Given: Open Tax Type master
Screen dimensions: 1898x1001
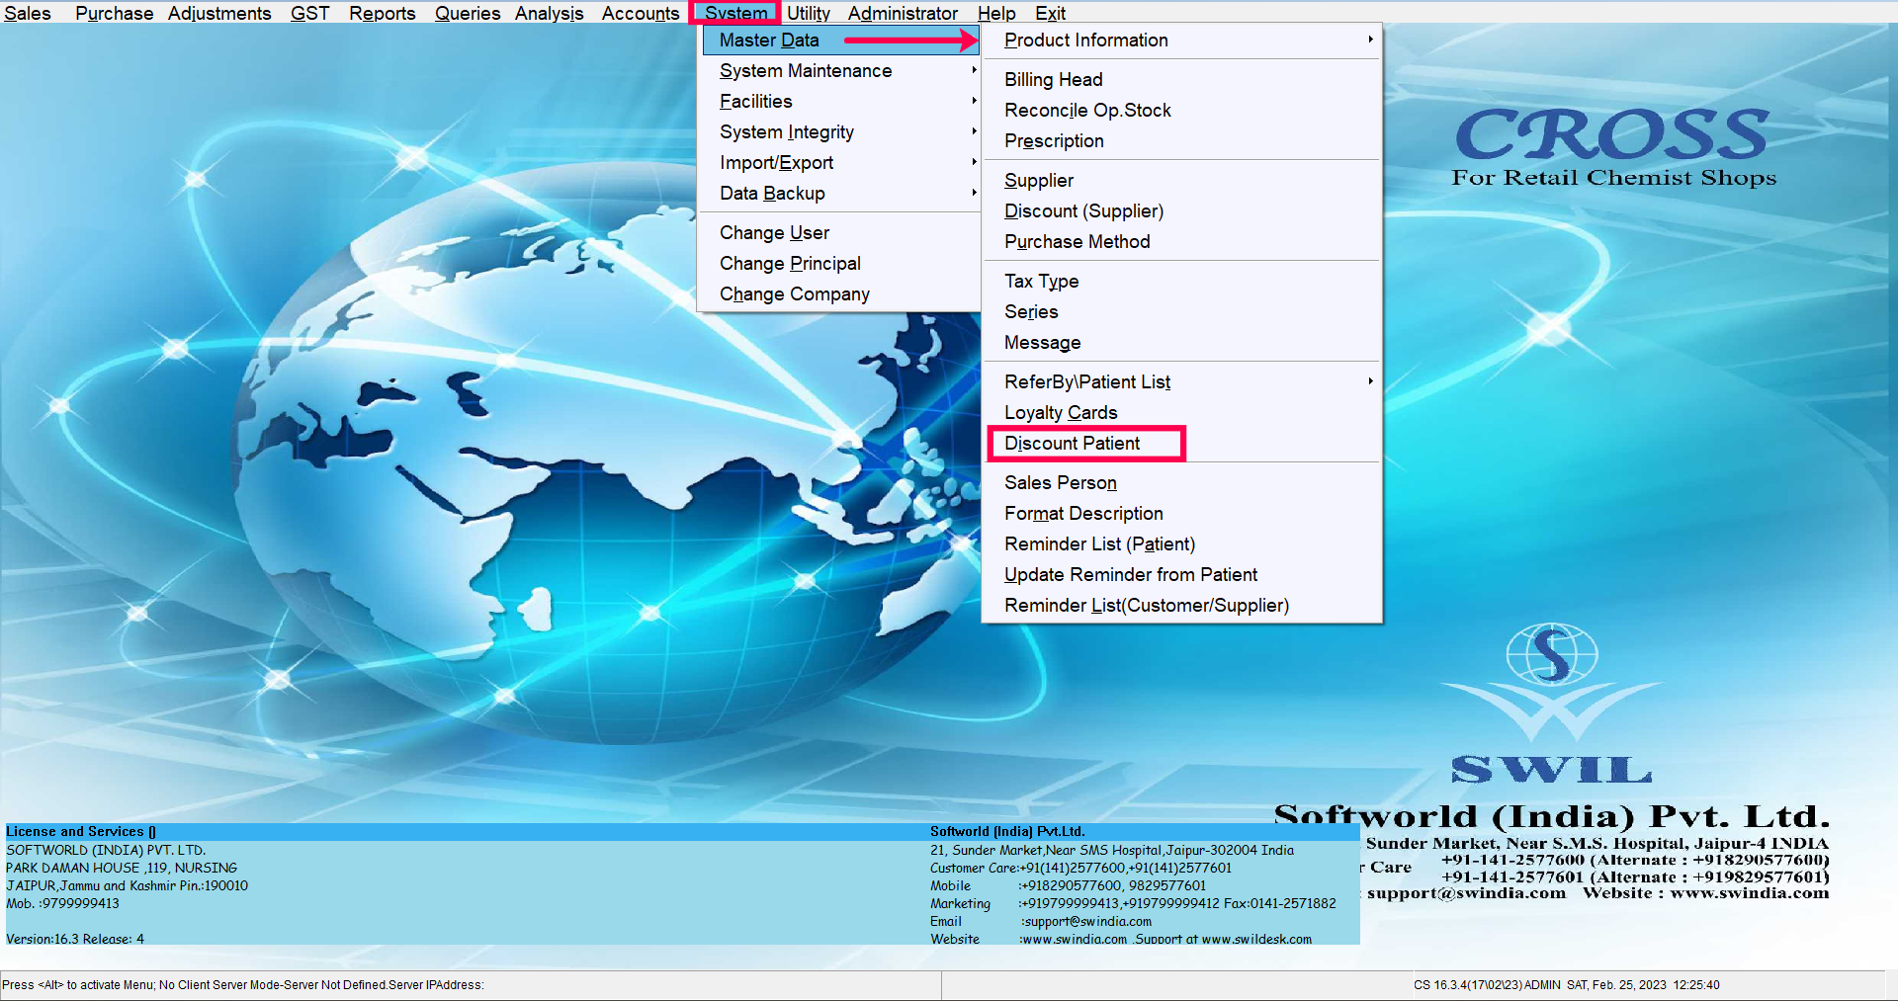Looking at the screenshot, I should (1182, 282).
